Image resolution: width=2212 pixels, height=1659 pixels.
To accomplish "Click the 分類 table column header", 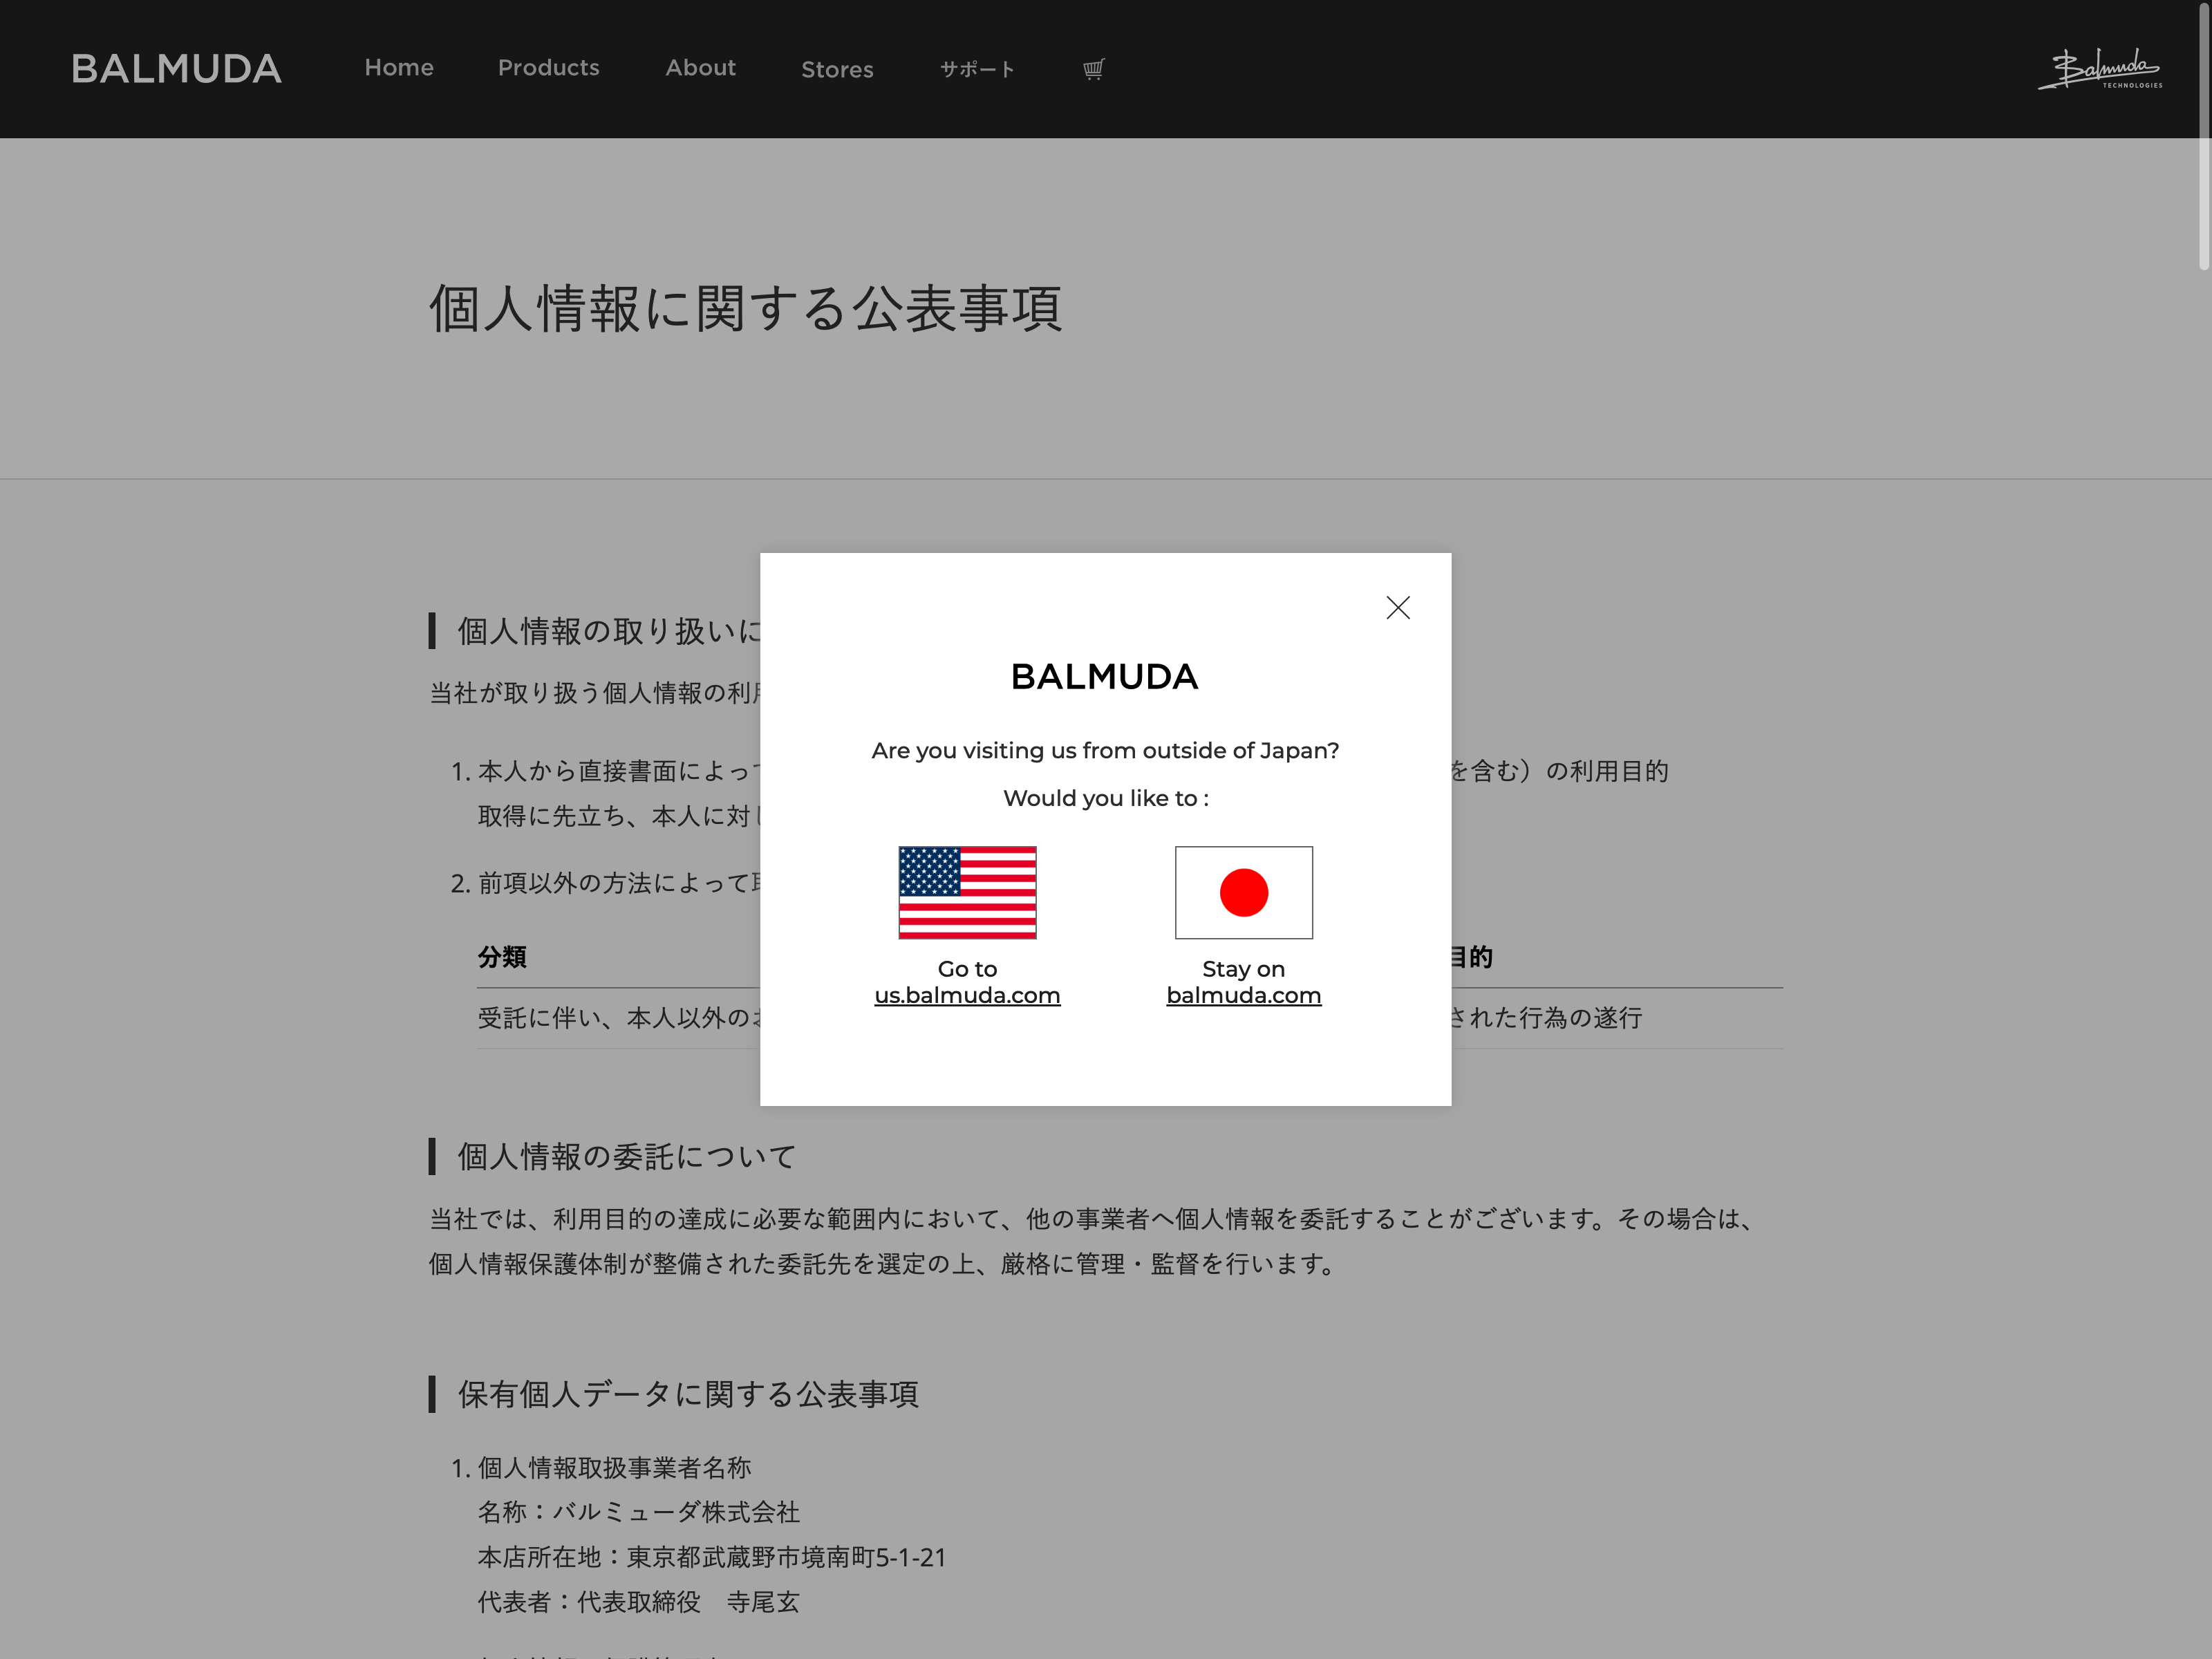I will pyautogui.click(x=502, y=957).
